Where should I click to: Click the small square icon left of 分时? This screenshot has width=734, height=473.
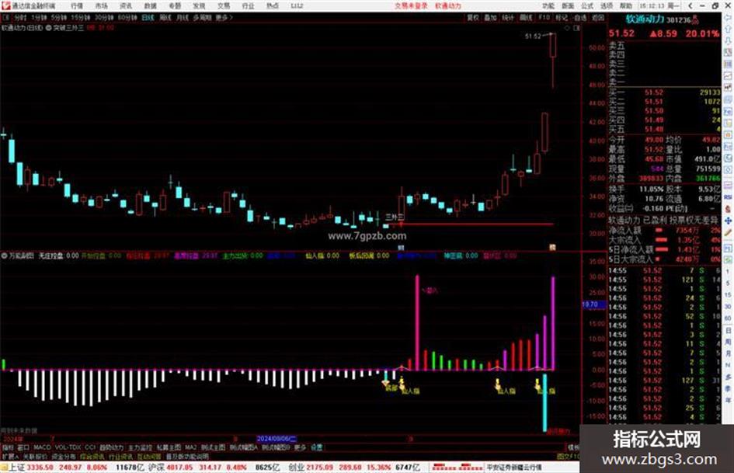pyautogui.click(x=6, y=17)
